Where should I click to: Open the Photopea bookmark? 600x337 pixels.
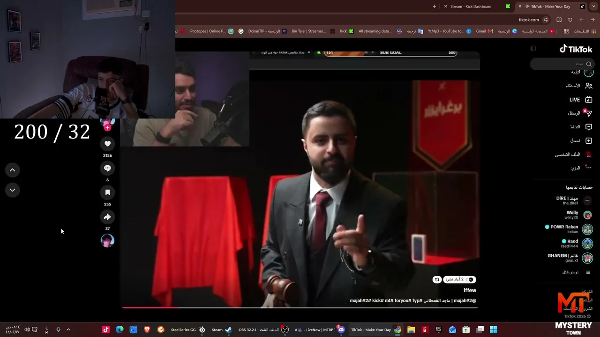pyautogui.click(x=211, y=31)
